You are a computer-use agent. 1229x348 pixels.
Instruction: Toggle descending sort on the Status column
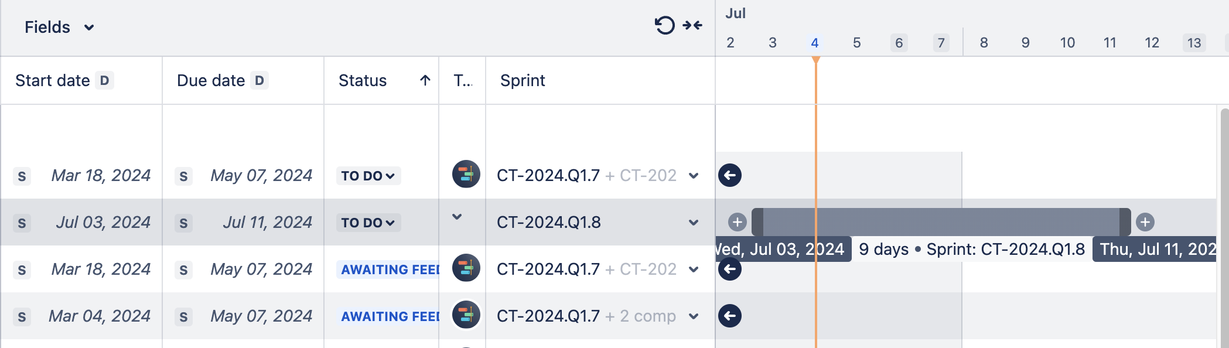(424, 80)
